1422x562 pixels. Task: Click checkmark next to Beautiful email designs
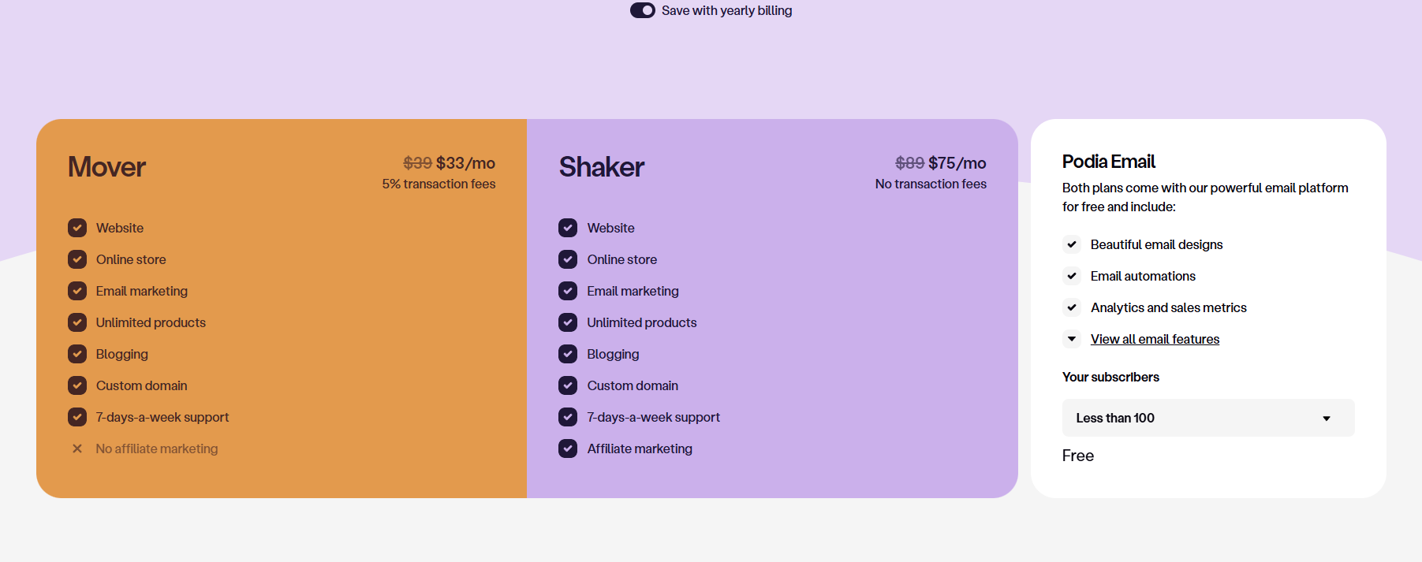coord(1072,244)
